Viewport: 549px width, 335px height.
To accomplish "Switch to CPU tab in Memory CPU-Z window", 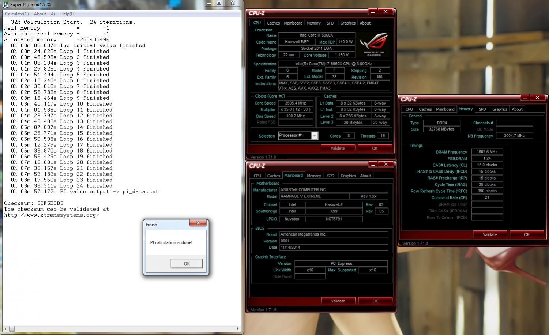I will (x=409, y=109).
